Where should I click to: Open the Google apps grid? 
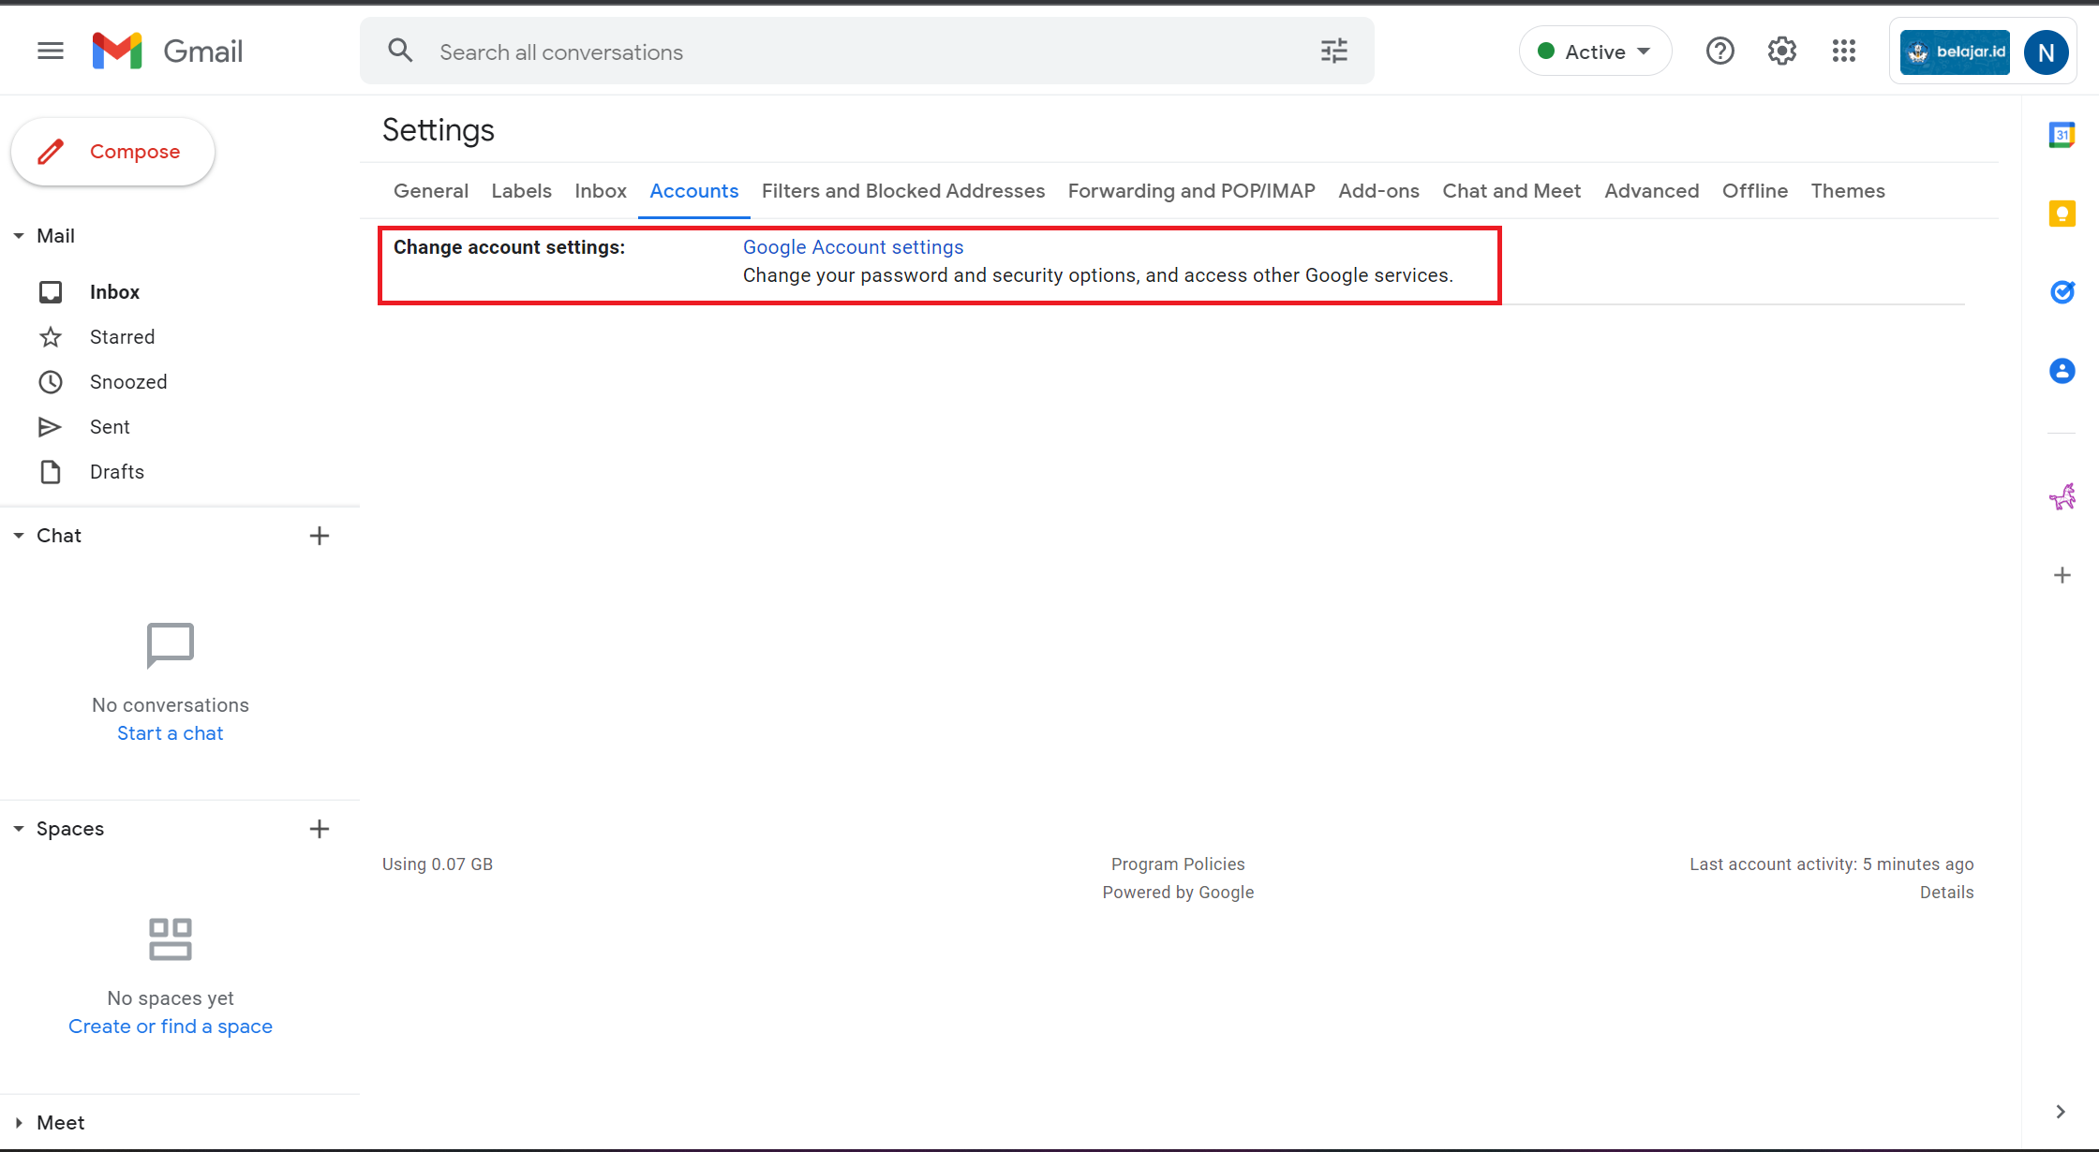[x=1844, y=52]
